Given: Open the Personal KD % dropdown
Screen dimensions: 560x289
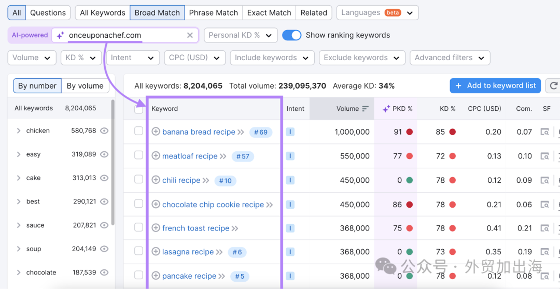Looking at the screenshot, I should [241, 35].
